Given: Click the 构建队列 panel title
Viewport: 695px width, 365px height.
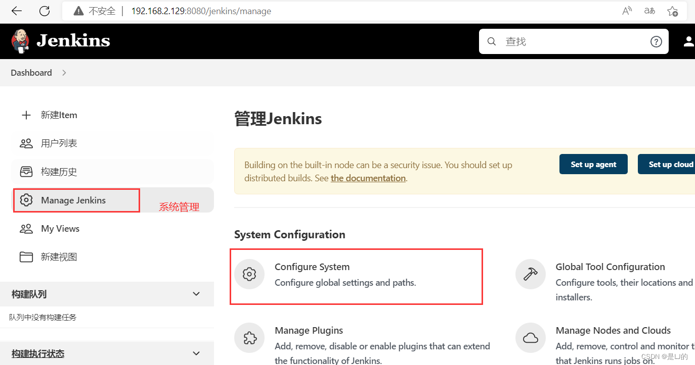Looking at the screenshot, I should click(x=29, y=294).
